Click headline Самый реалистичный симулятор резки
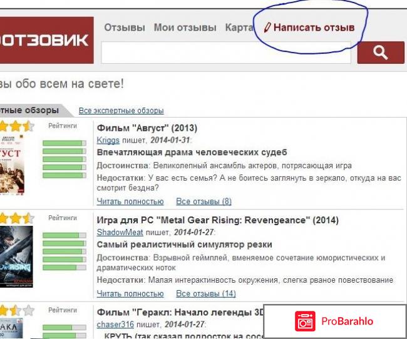 (184, 245)
